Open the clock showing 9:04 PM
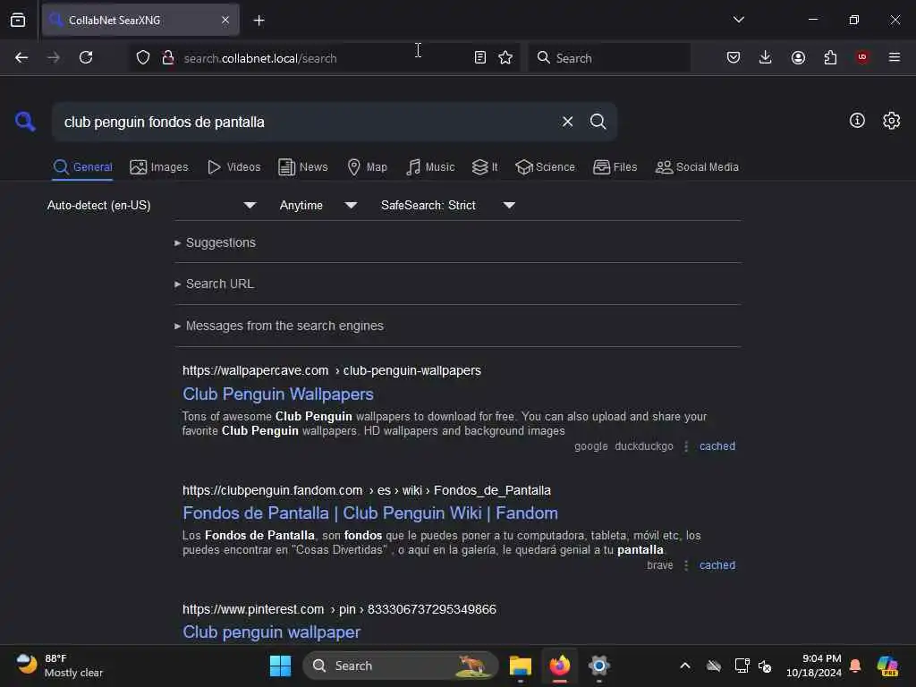Viewport: 916px width, 687px height. [814, 666]
